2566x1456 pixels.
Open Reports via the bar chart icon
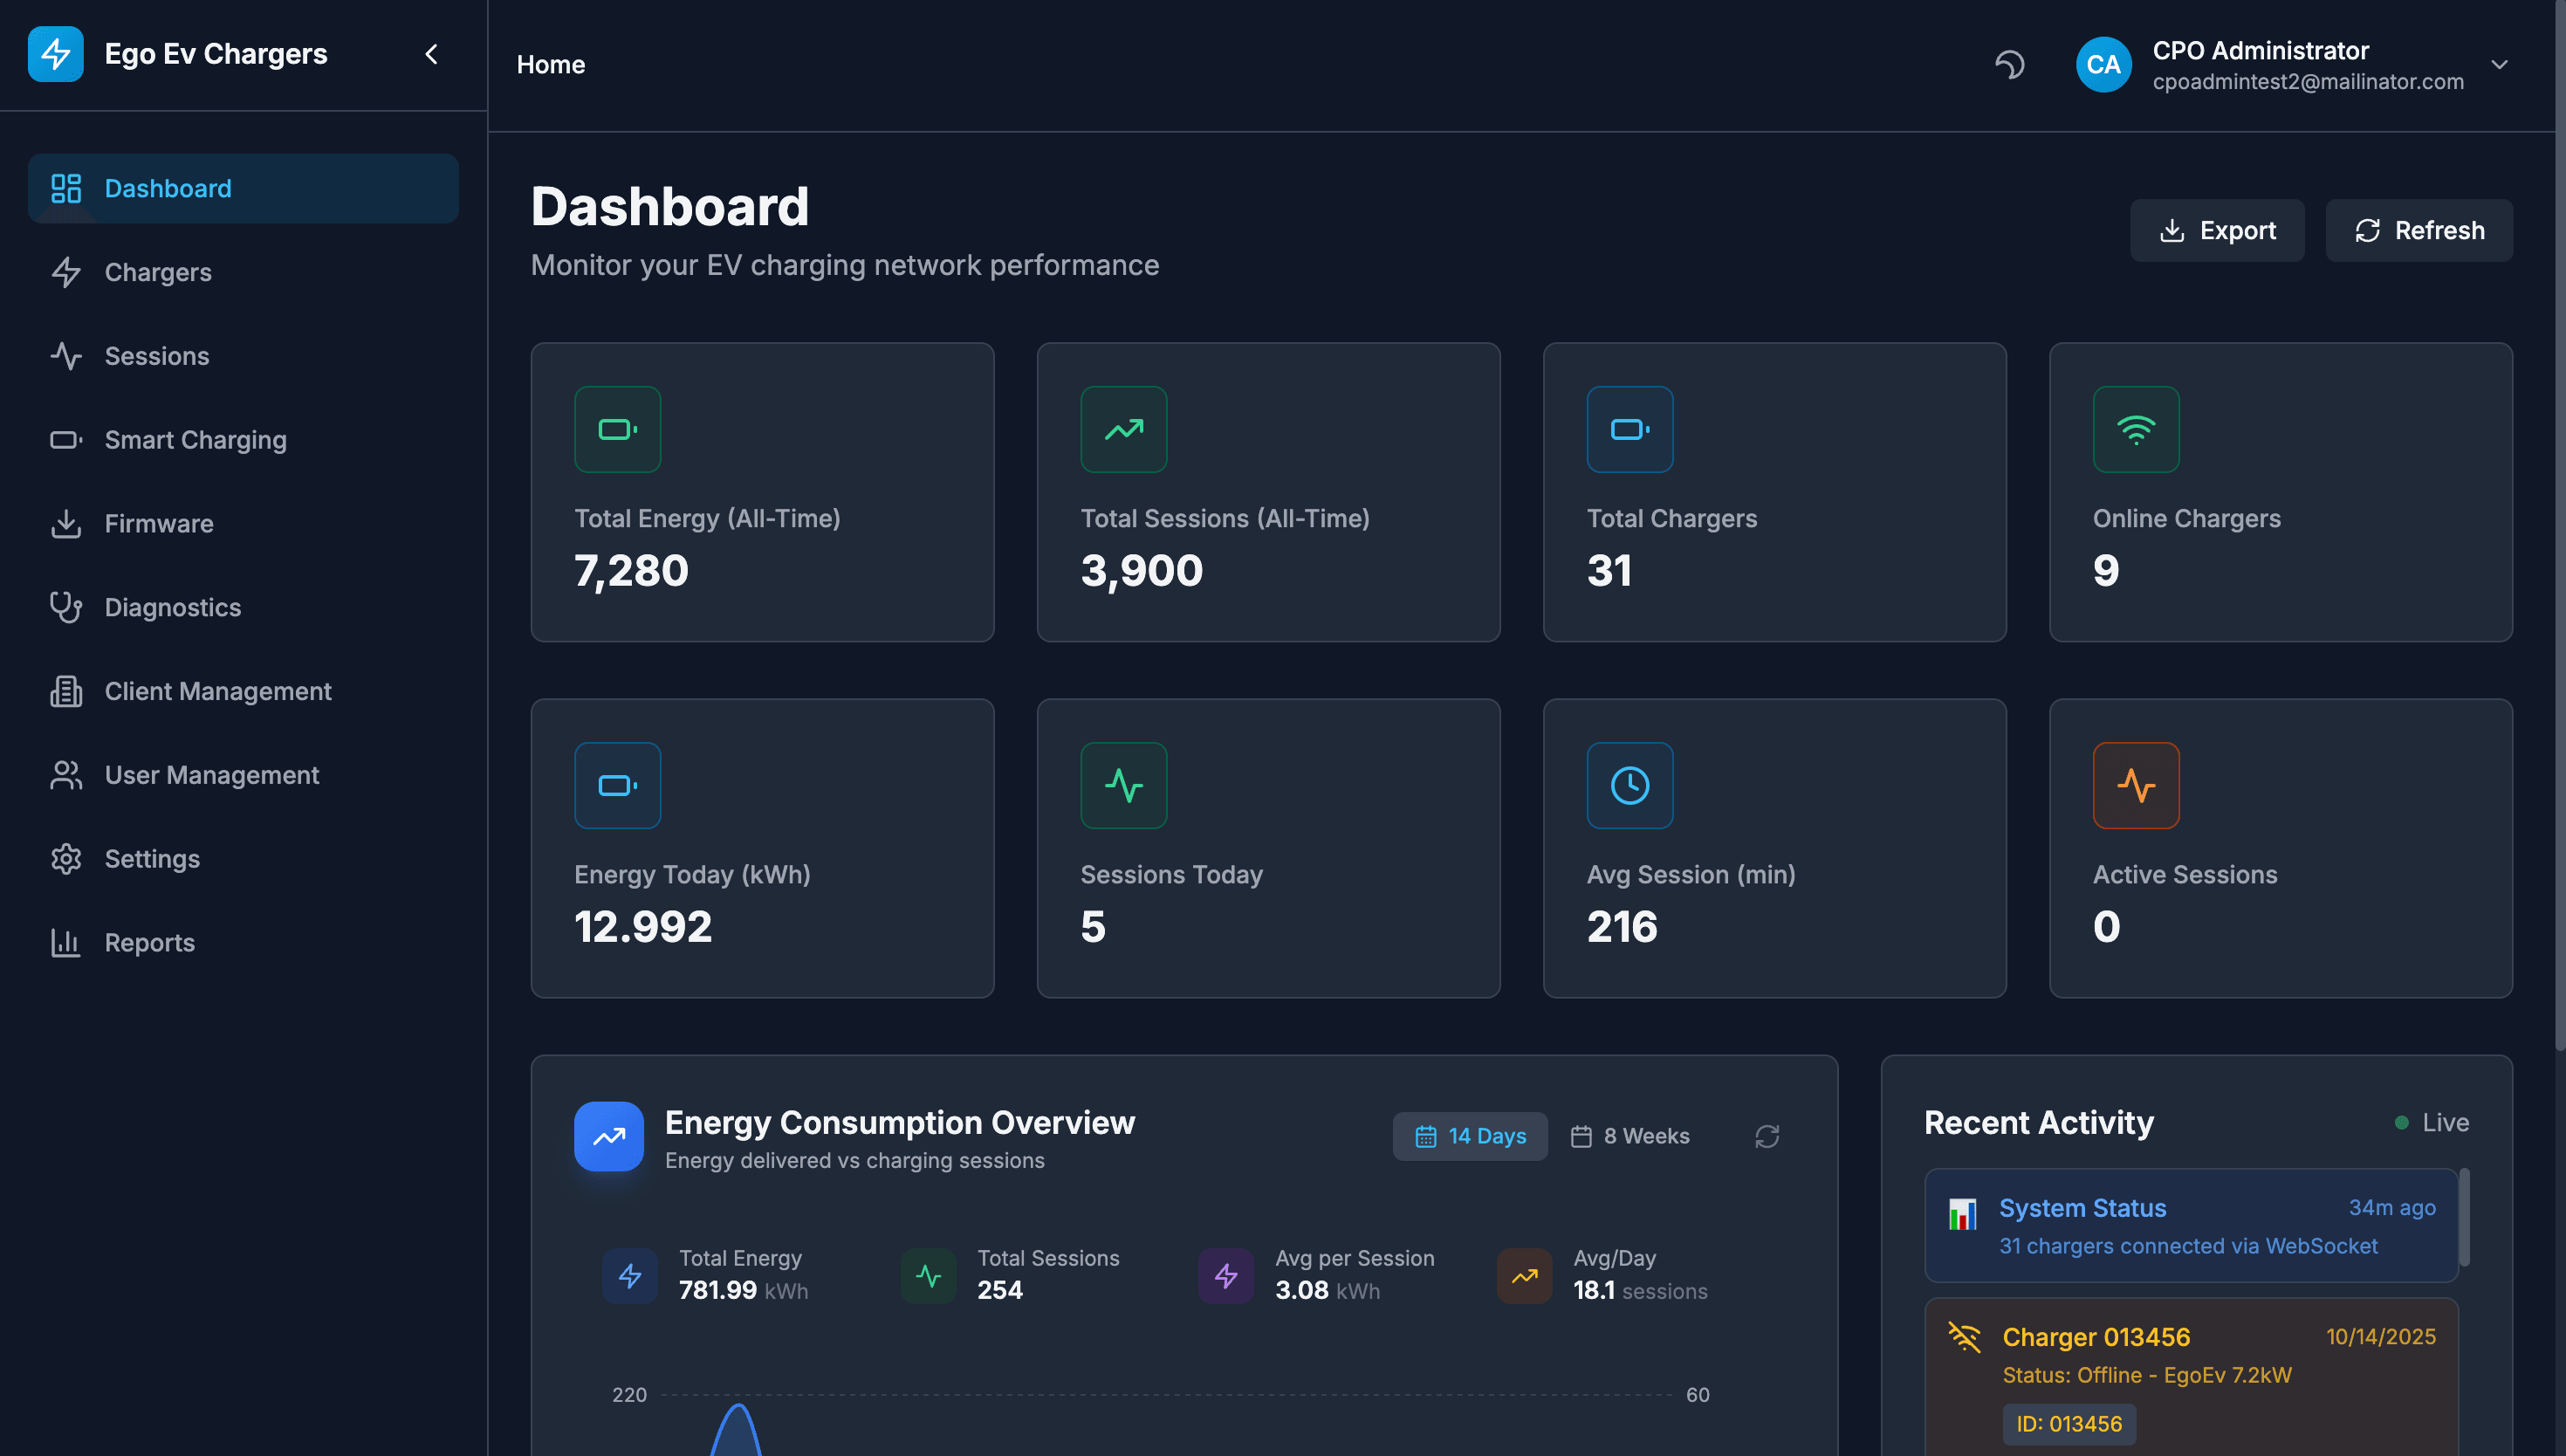pos(66,942)
